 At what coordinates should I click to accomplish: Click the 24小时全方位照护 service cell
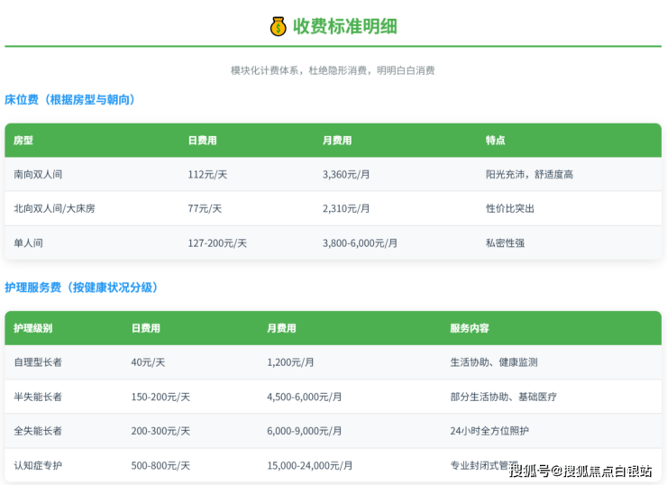(489, 431)
